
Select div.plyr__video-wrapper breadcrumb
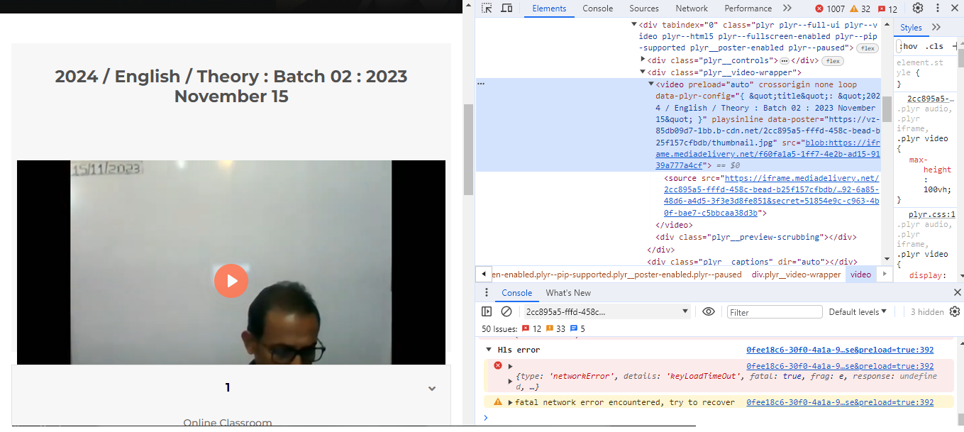pyautogui.click(x=797, y=275)
